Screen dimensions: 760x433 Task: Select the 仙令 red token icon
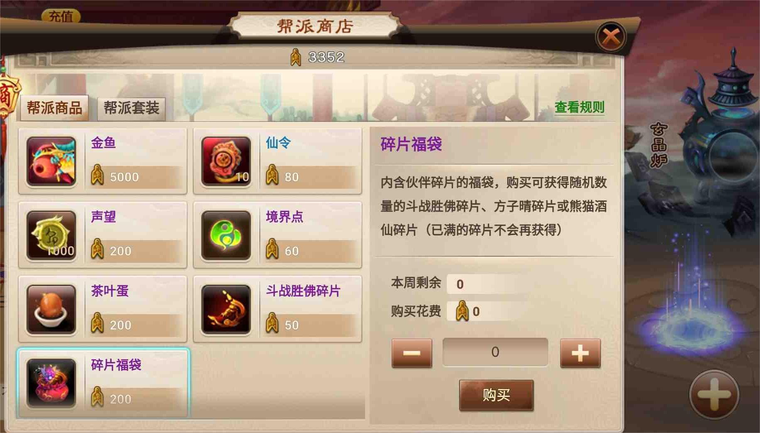click(x=226, y=161)
